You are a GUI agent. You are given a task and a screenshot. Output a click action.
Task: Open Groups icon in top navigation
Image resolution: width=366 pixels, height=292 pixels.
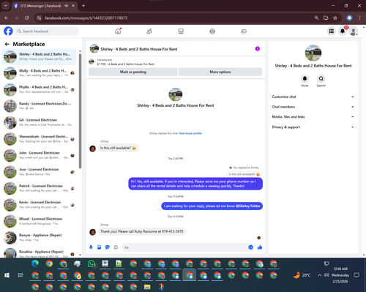pyautogui.click(x=212, y=31)
